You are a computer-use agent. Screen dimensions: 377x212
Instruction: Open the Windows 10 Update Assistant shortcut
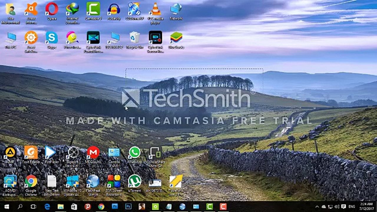click(x=72, y=185)
